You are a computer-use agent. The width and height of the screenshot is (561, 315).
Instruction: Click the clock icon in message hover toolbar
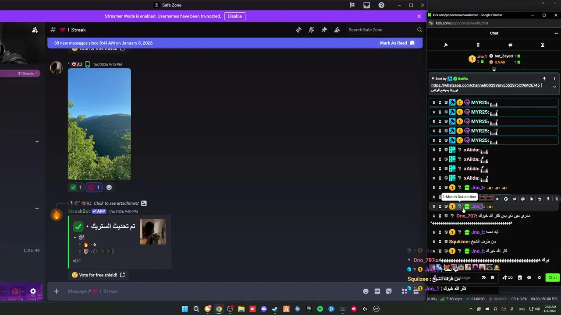506,199
